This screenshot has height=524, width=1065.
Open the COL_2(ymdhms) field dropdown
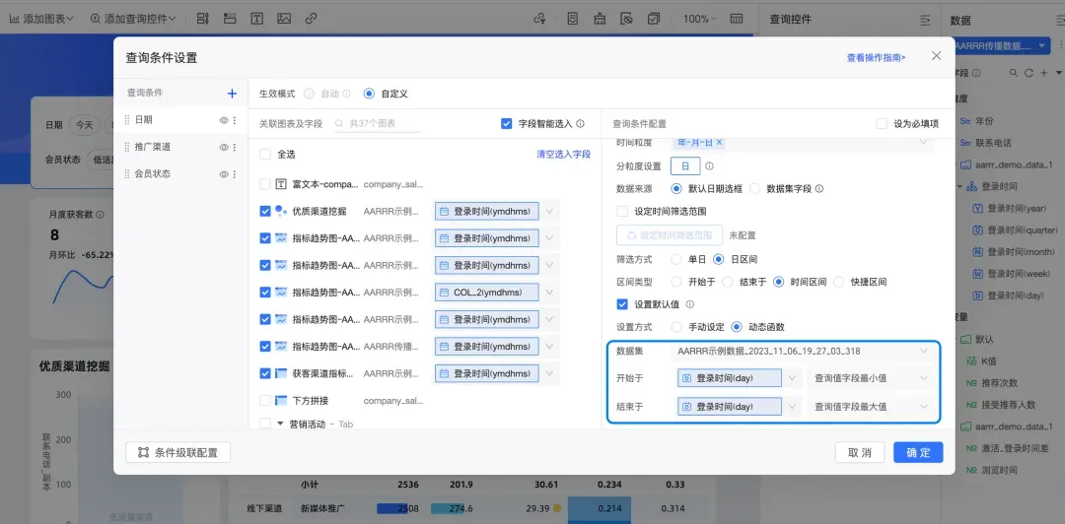[x=549, y=293]
